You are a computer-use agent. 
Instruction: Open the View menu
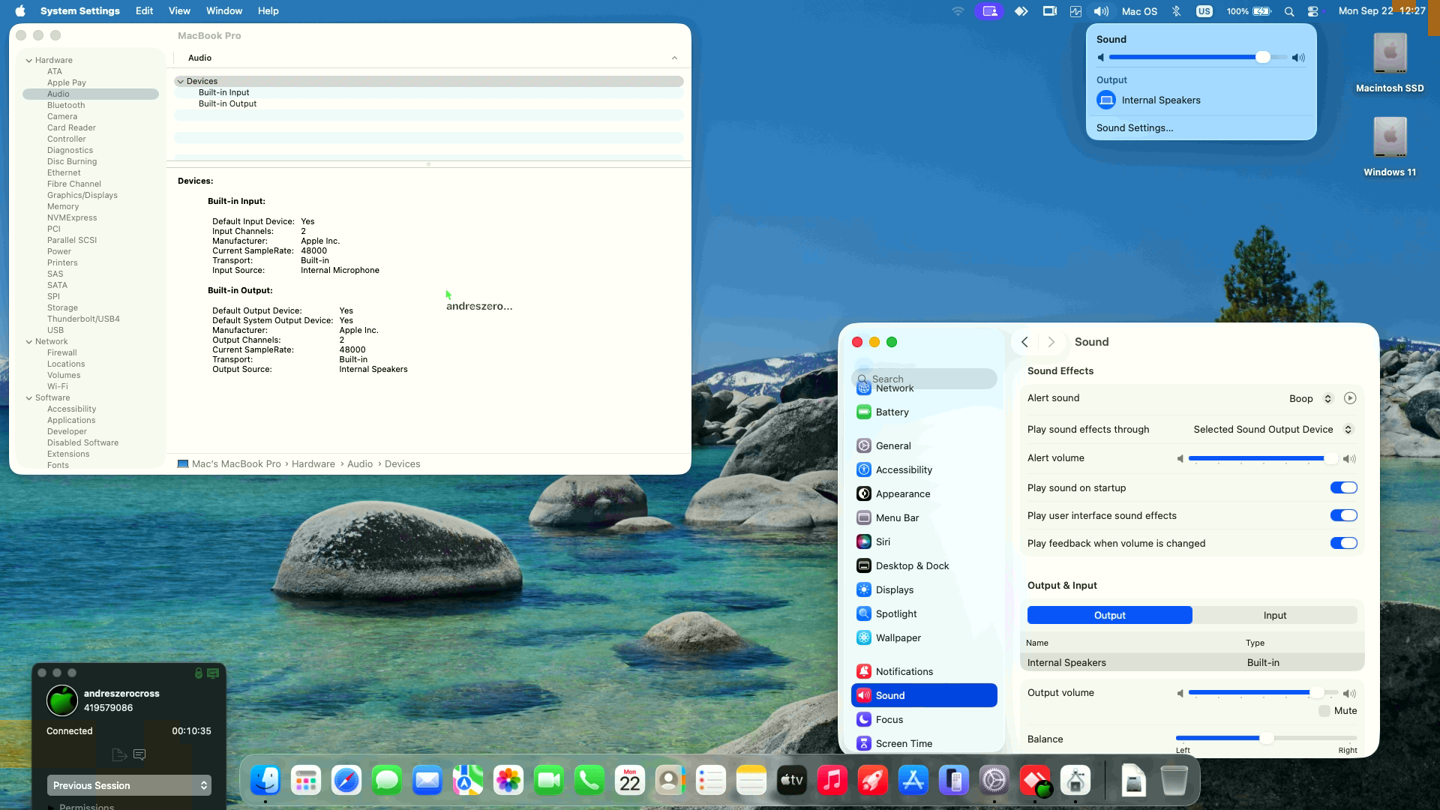(179, 11)
